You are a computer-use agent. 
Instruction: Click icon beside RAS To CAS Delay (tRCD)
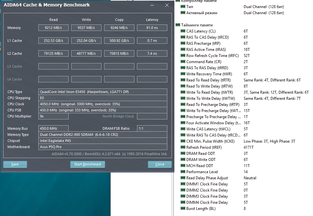point(183,37)
